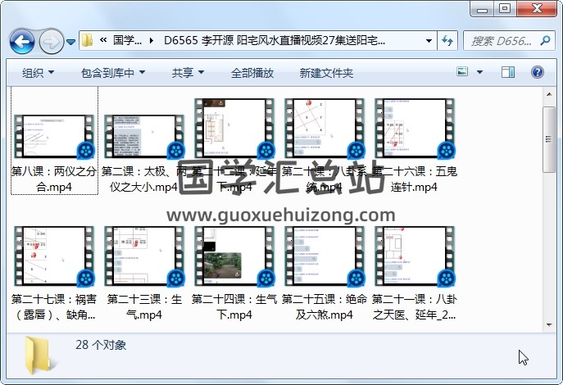
Task: Click file name 第二十七课：祸害（露唇）、缺角...
Action: [54, 307]
